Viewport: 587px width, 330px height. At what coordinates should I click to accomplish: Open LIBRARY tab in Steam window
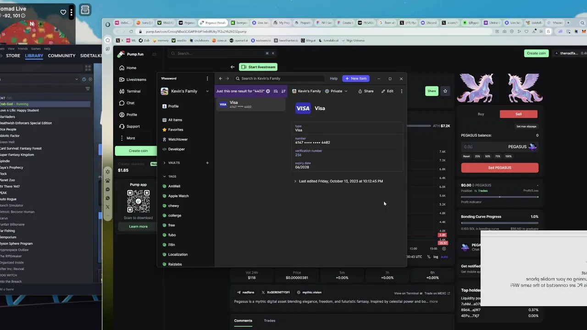coord(34,55)
